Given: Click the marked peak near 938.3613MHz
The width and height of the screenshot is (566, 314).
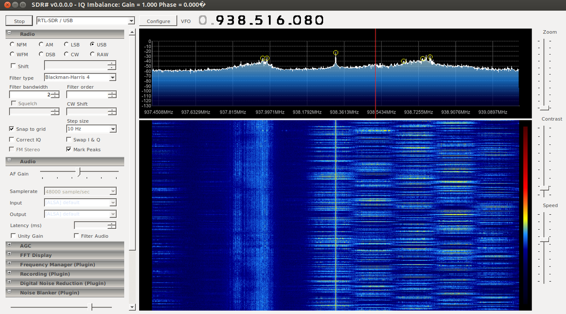Looking at the screenshot, I should (335, 53).
